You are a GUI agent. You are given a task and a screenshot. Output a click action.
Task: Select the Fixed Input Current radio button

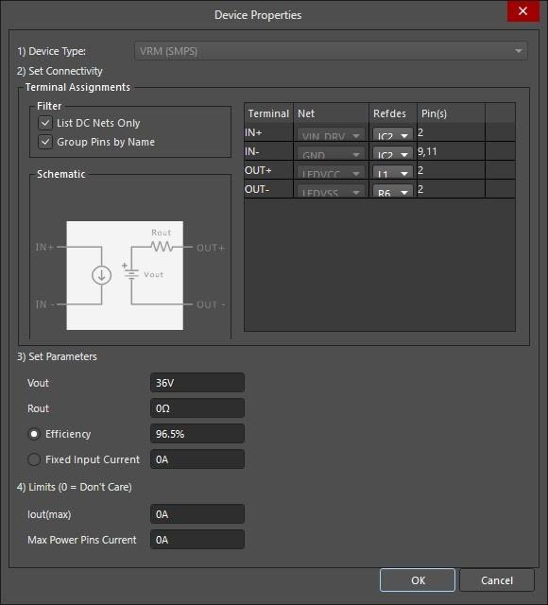point(34,459)
